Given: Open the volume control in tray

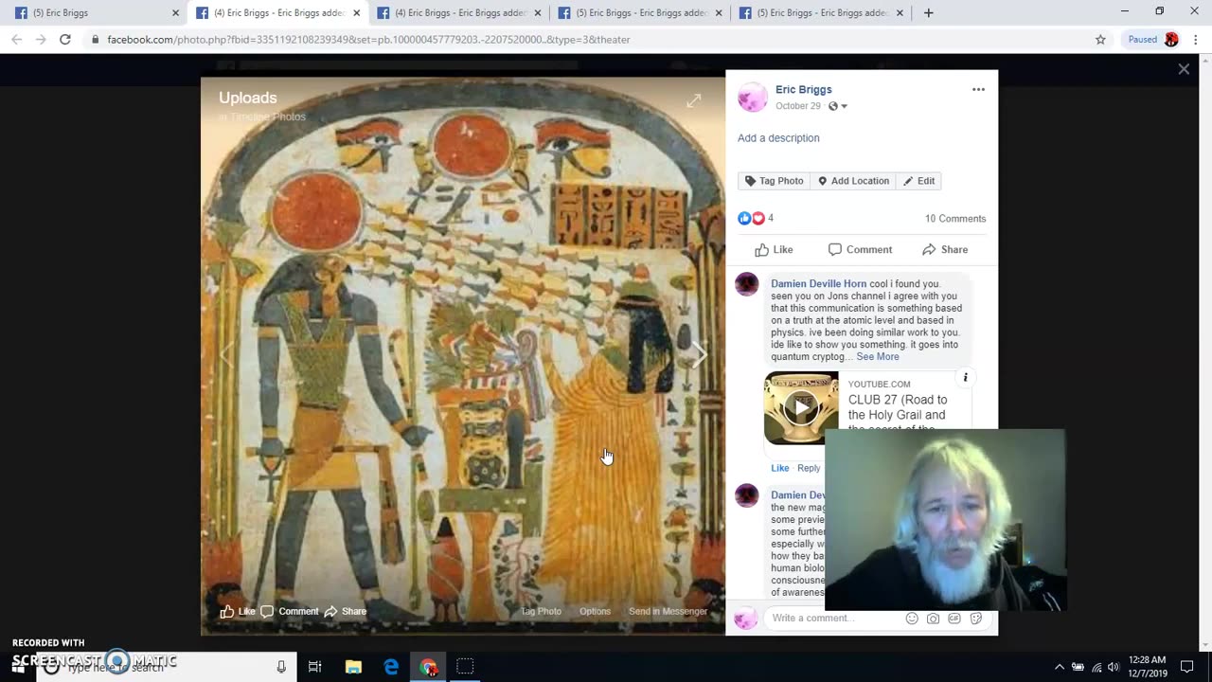Looking at the screenshot, I should (1113, 667).
